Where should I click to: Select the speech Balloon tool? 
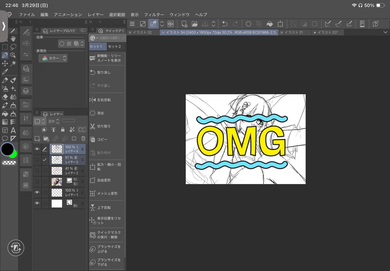pyautogui.click(x=5, y=139)
